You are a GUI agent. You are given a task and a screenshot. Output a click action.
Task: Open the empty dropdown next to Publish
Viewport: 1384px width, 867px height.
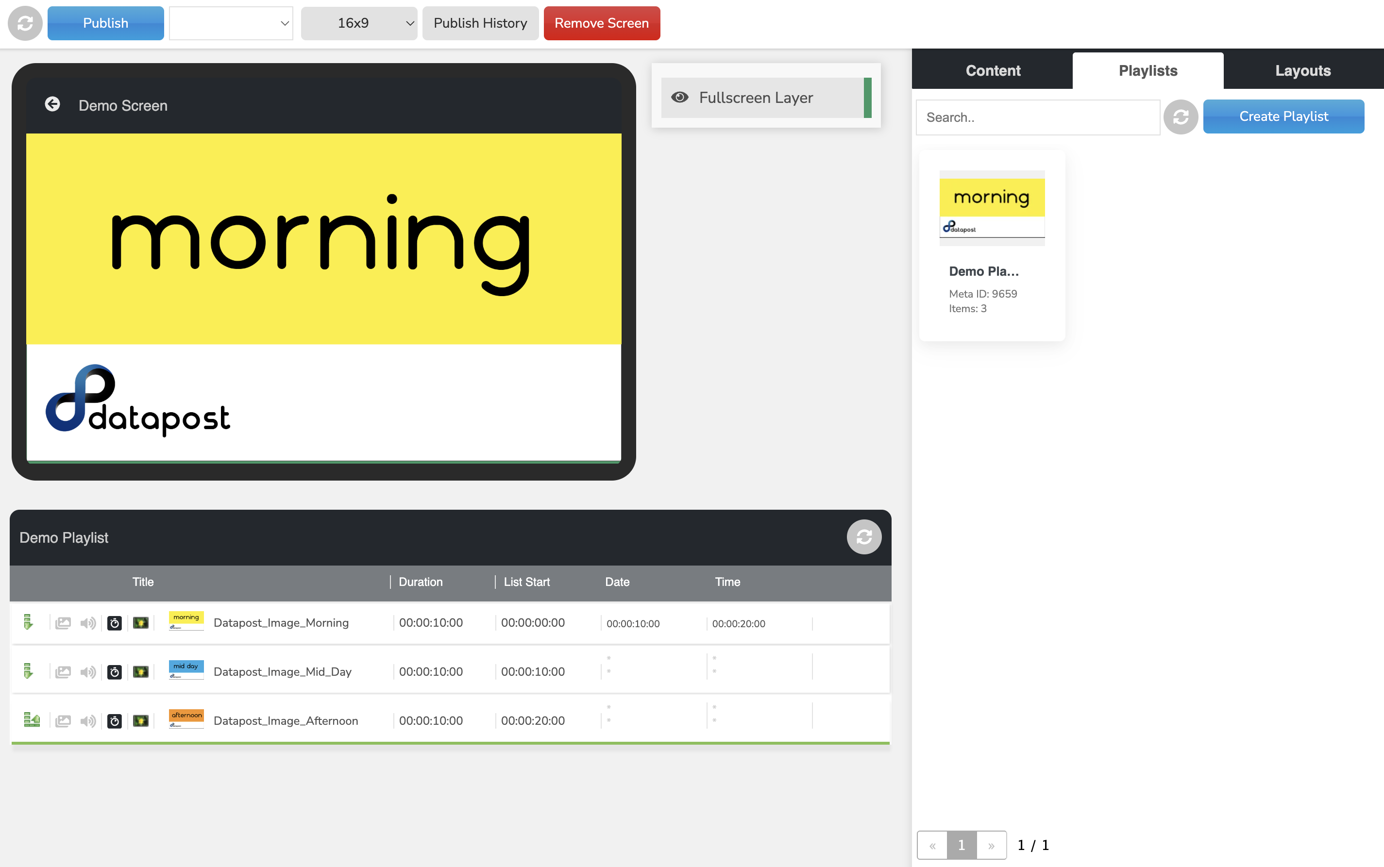point(231,23)
